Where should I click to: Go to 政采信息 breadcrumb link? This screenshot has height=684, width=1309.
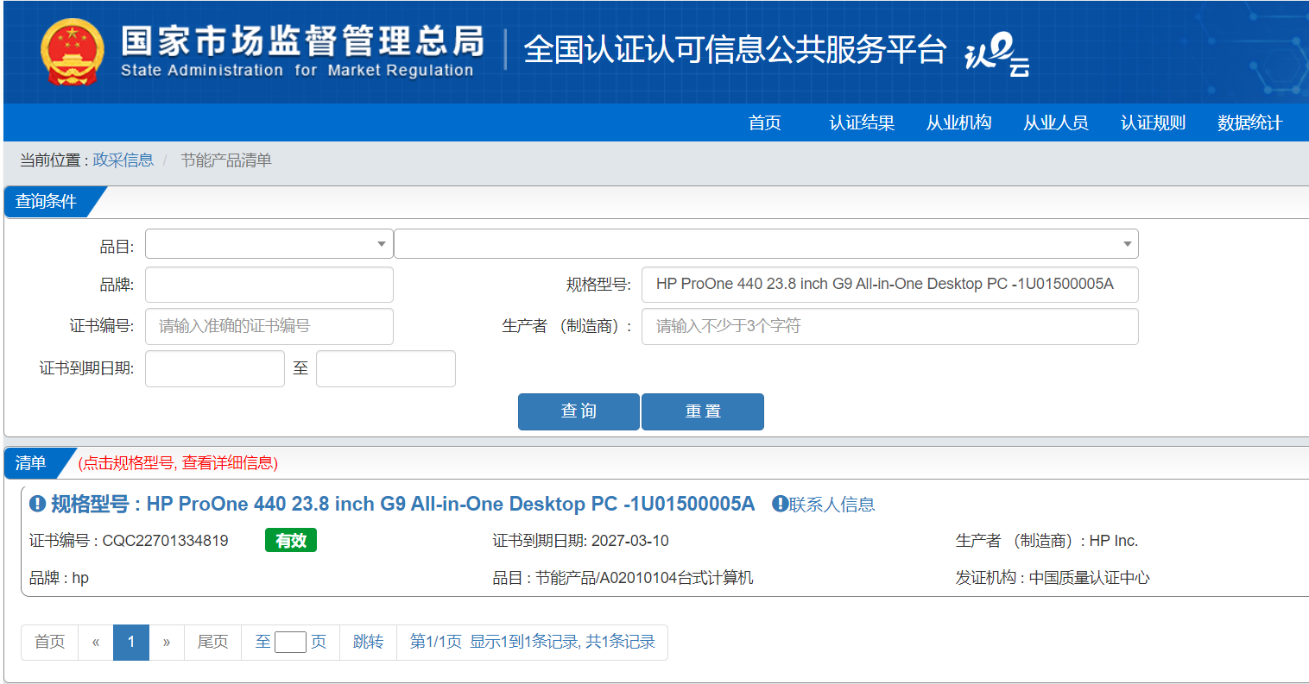tap(123, 160)
